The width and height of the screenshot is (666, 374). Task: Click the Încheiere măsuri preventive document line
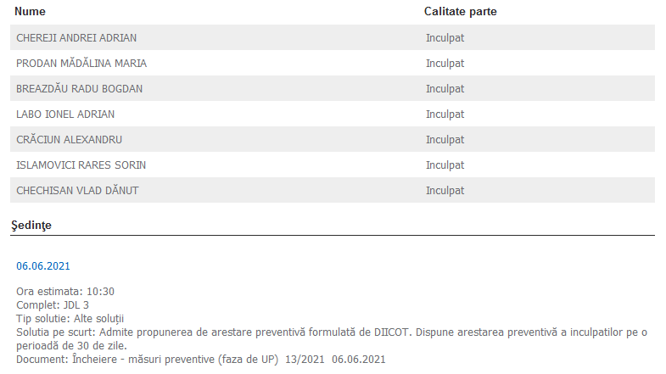click(202, 359)
